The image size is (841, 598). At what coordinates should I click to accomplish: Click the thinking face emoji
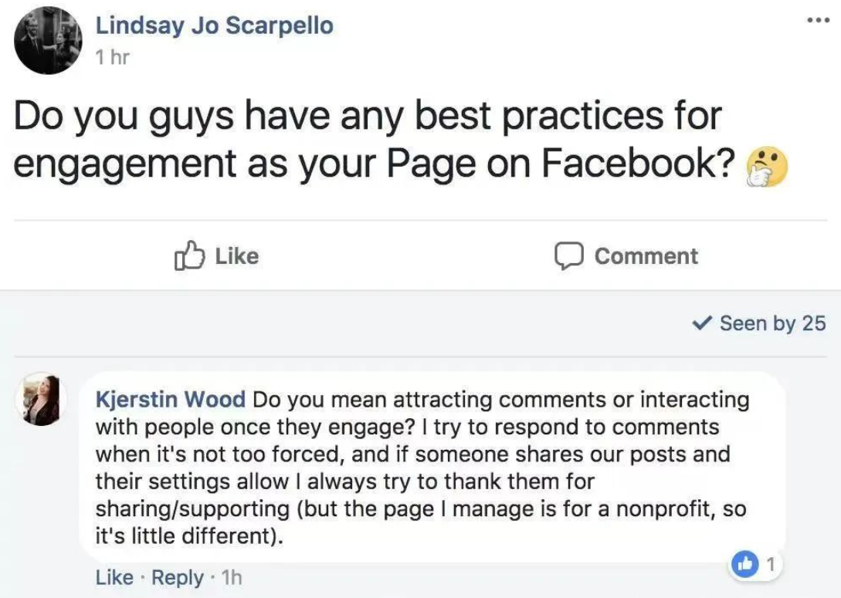pos(767,166)
